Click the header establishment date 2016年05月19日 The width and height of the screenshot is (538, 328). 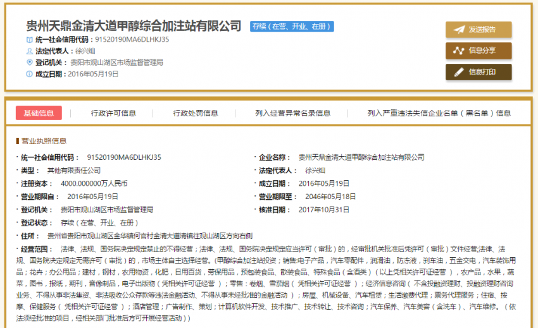tap(93, 74)
